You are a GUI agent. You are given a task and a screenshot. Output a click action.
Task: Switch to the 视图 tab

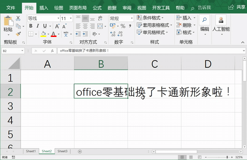(142, 8)
